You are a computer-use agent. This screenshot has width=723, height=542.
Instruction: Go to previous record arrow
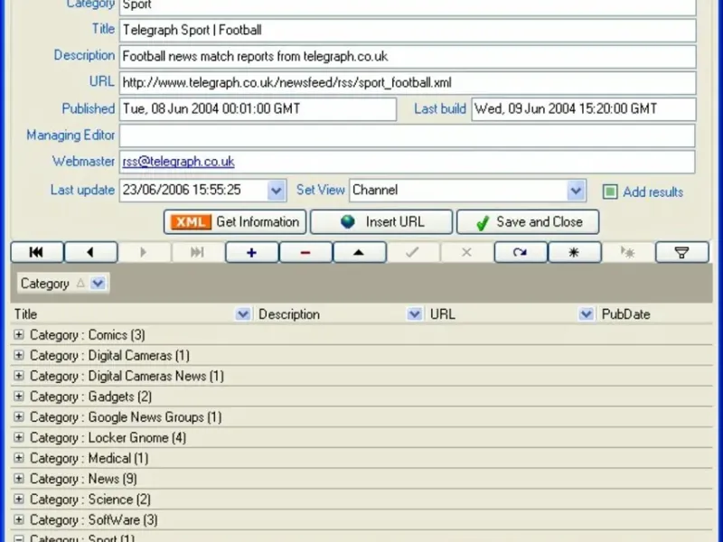[x=91, y=252]
